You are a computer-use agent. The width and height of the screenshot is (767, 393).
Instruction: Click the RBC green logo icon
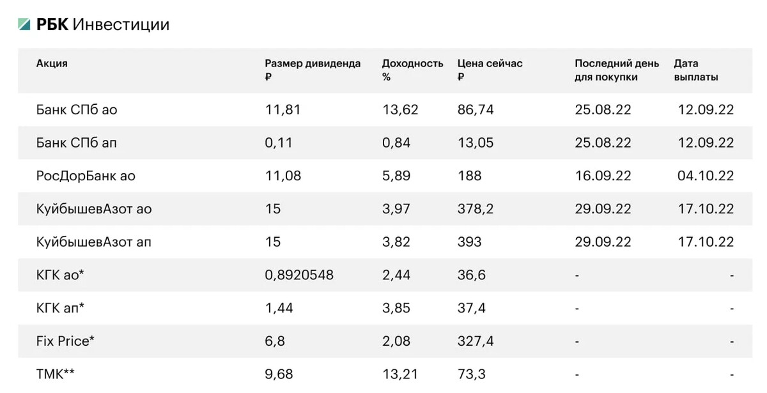pyautogui.click(x=24, y=25)
